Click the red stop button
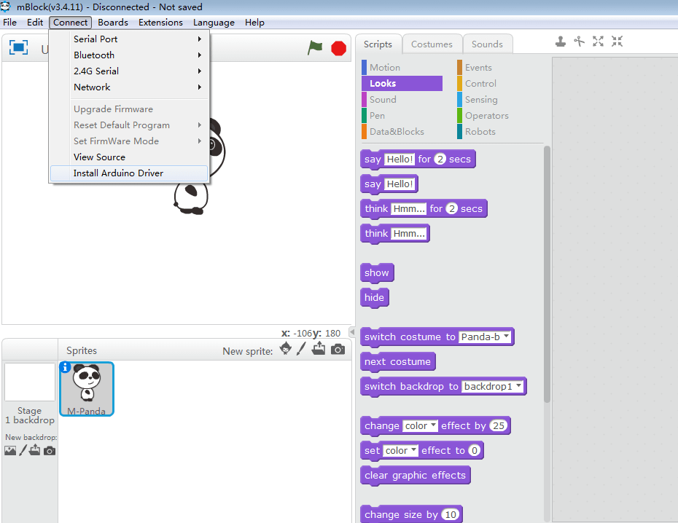 tap(338, 48)
